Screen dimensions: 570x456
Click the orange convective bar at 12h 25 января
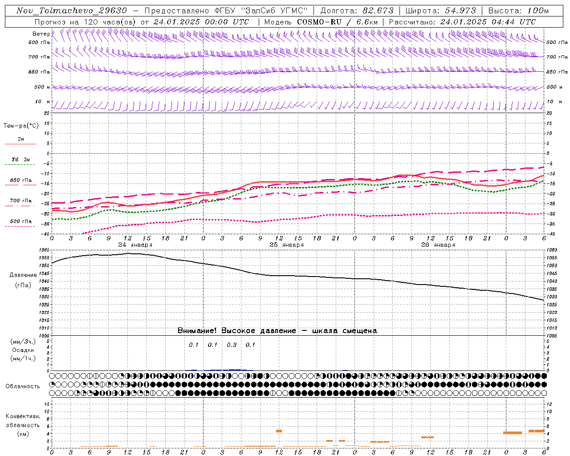[279, 431]
